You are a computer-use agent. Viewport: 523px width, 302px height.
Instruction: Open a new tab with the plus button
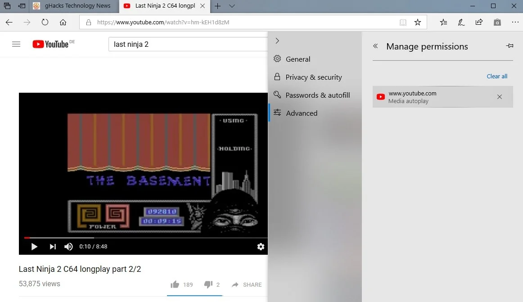click(x=217, y=6)
